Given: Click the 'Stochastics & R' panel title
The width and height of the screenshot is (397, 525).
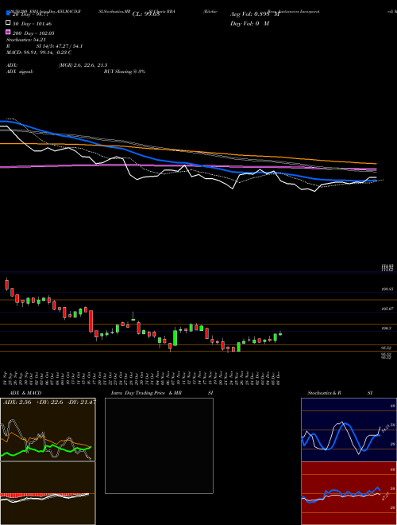Looking at the screenshot, I should click(324, 393).
